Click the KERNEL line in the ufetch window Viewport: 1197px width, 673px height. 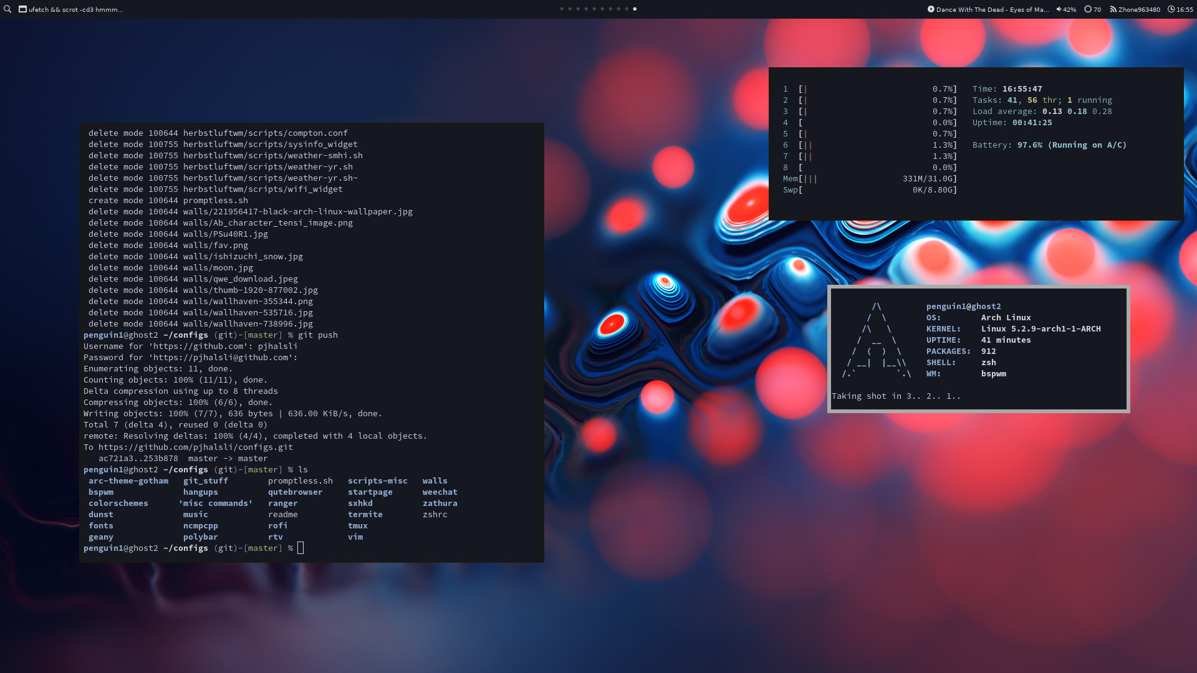tap(1014, 328)
